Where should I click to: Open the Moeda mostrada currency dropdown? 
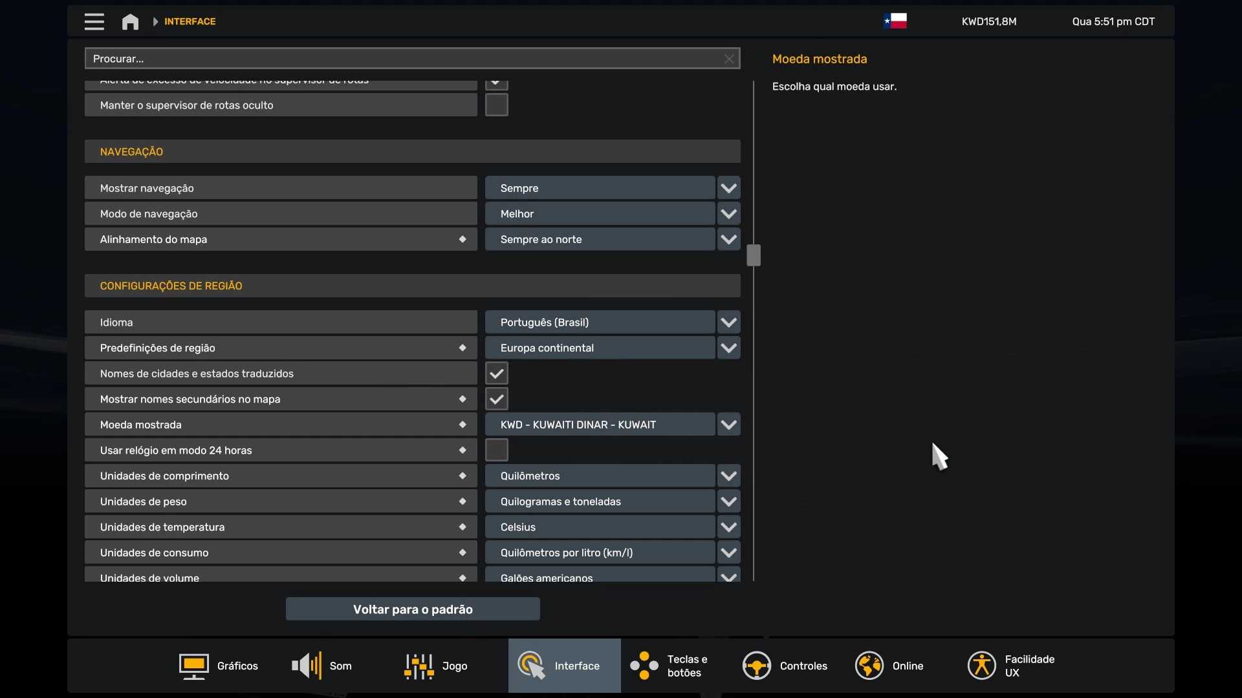[x=728, y=425]
